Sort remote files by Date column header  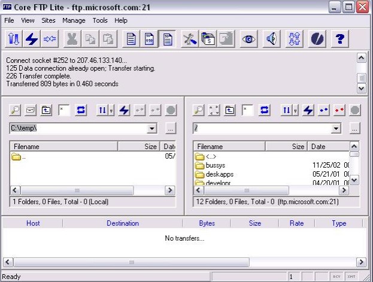[x=319, y=146]
